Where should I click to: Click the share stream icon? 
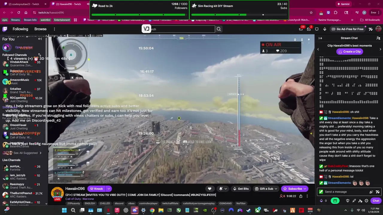click(x=301, y=196)
